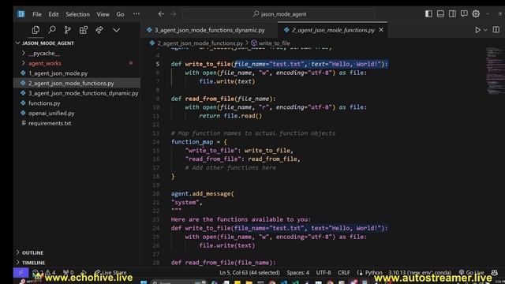The height and width of the screenshot is (284, 505).
Task: Change end of line via CRLF
Action: pyautogui.click(x=344, y=273)
